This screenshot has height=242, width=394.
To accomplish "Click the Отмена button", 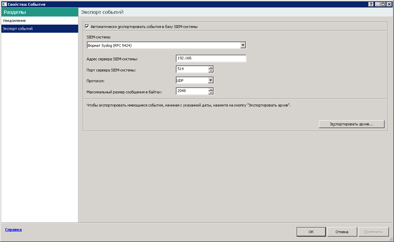I will pyautogui.click(x=341, y=232).
